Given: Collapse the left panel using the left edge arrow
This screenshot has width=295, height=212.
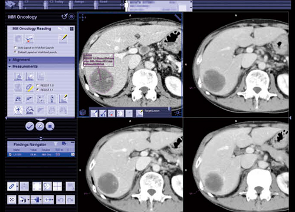Looking at the screenshot, I should [x=6, y=118].
